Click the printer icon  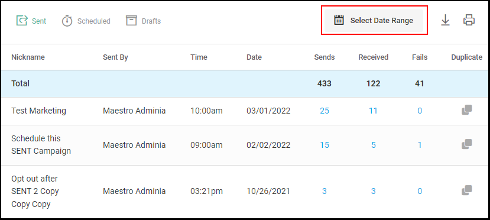469,21
